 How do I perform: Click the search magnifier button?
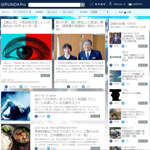tap(82, 5)
